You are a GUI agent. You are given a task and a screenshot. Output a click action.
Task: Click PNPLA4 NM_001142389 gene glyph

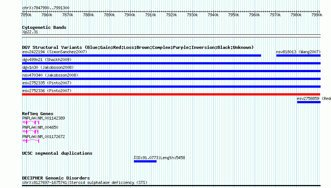(30, 122)
